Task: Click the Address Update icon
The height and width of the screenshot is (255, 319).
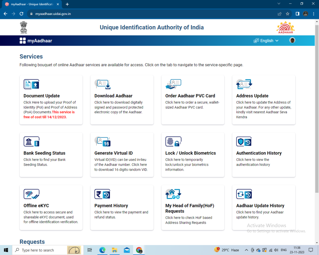Action: click(244, 84)
